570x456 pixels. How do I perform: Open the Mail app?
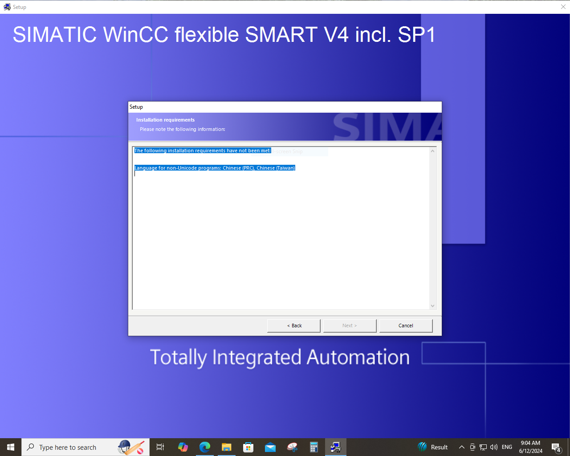[270, 447]
